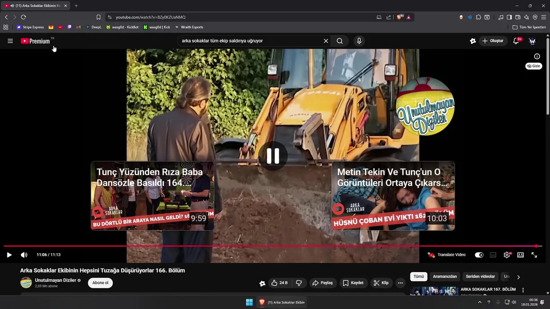
Task: Click the Paylaş share button
Action: pyautogui.click(x=323, y=283)
